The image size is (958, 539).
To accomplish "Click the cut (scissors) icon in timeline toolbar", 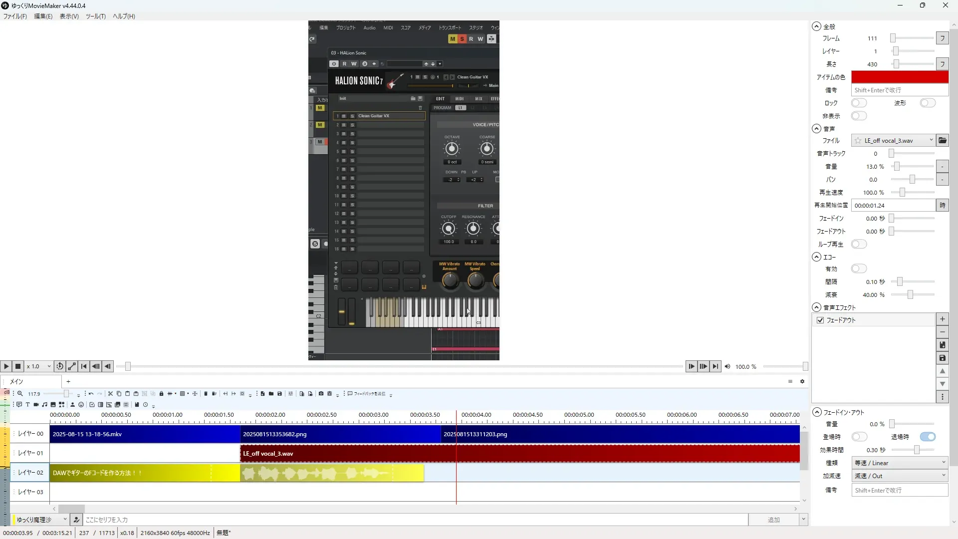I will pos(110,394).
